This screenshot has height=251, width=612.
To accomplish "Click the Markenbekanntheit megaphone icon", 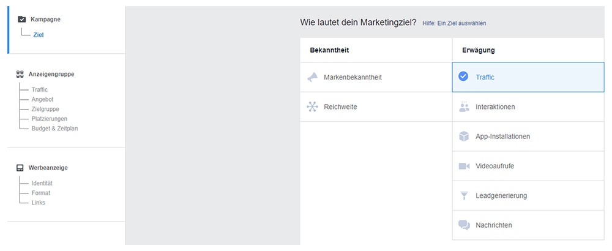I will click(x=312, y=77).
